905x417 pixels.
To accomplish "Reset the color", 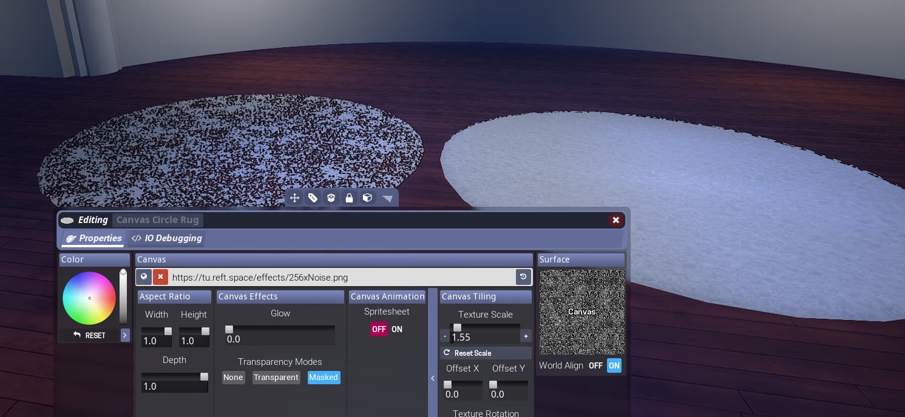I will click(89, 335).
